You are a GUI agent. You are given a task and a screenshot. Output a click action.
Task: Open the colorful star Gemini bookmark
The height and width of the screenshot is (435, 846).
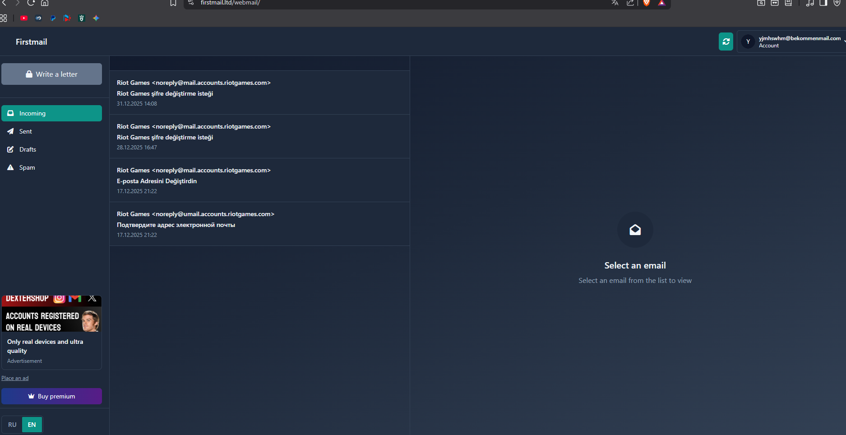click(96, 18)
